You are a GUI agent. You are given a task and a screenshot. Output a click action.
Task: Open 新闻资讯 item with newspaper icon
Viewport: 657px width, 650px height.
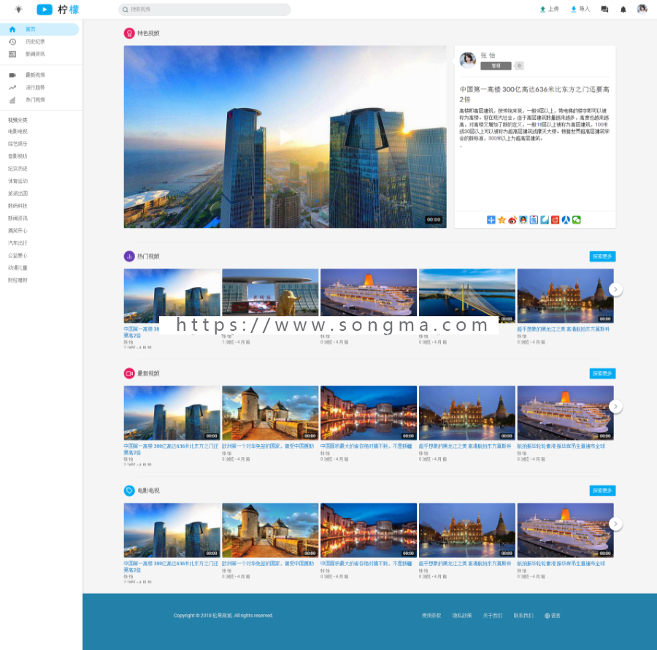point(39,54)
